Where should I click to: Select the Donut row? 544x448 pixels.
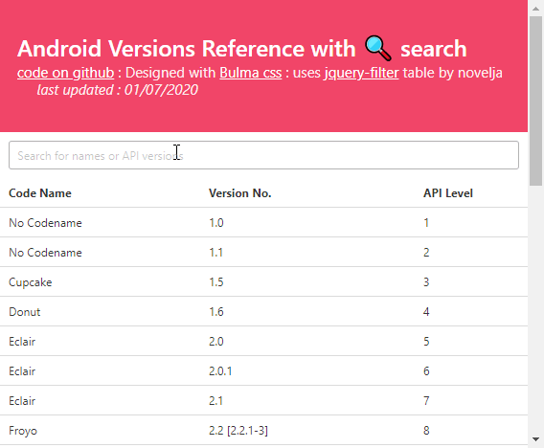click(x=263, y=312)
